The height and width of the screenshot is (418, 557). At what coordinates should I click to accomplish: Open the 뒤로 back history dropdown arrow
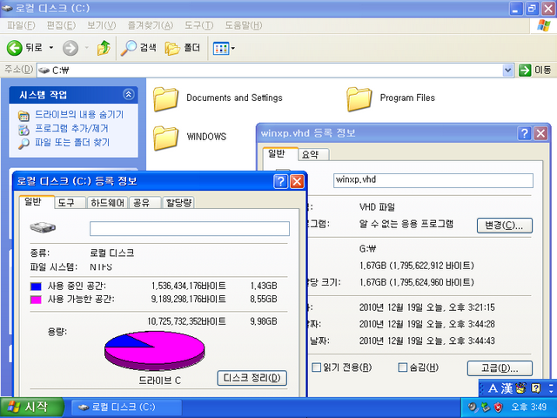tap(51, 48)
